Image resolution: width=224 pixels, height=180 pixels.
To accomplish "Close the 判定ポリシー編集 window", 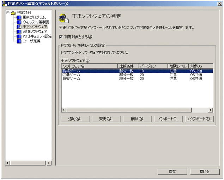I will point(219,4).
